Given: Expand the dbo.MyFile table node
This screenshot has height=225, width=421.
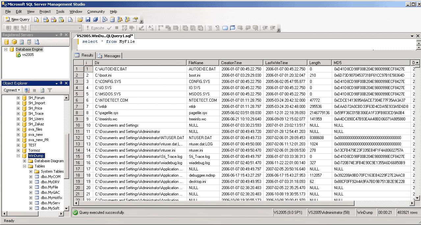Looking at the screenshot, I should (31, 187).
